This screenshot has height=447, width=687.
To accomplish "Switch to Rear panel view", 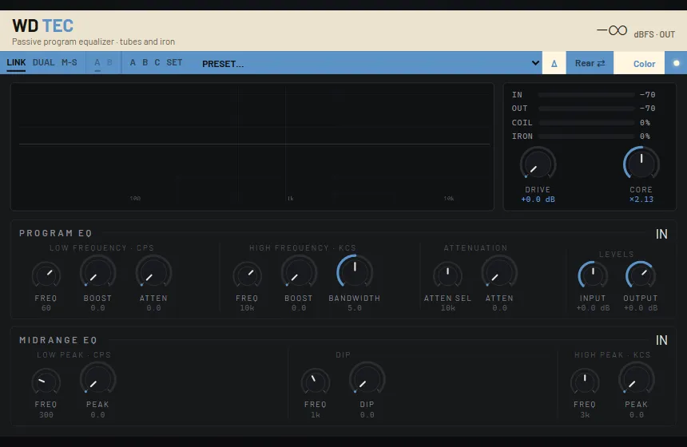I will pyautogui.click(x=590, y=63).
